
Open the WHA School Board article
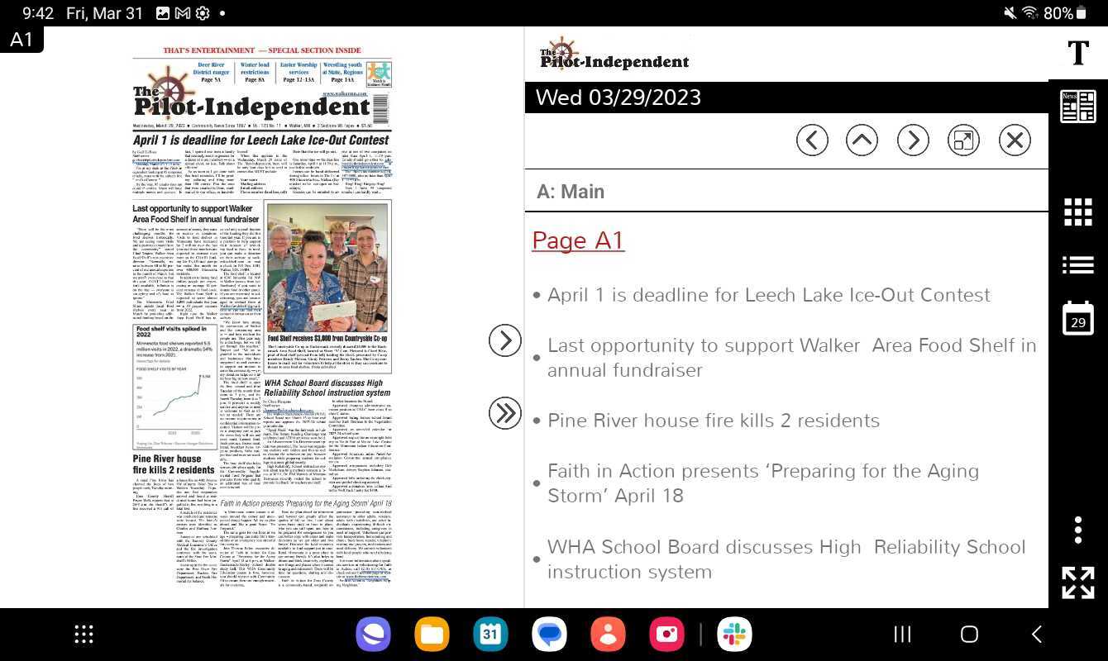(786, 559)
